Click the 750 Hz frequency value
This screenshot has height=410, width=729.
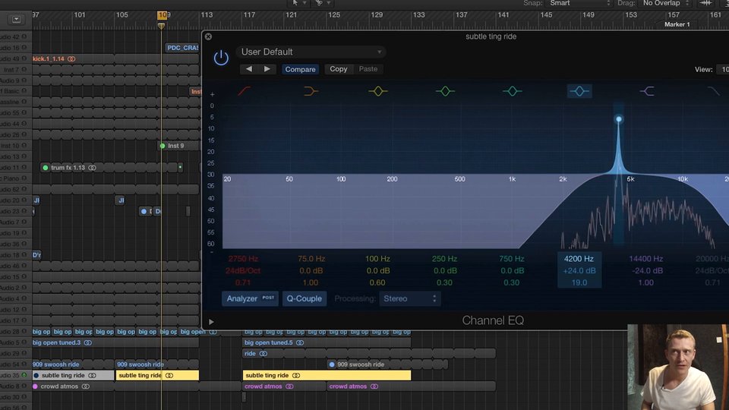tap(511, 258)
